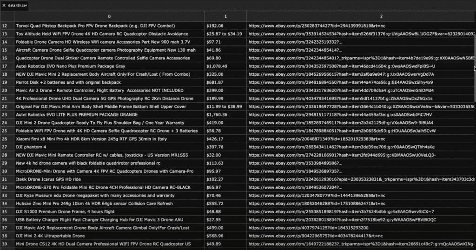This screenshot has height=250, width=476.
Task: Click 'Aircraft Camera Drone Selfie Quadcopter' cell
Action: click(x=109, y=50)
